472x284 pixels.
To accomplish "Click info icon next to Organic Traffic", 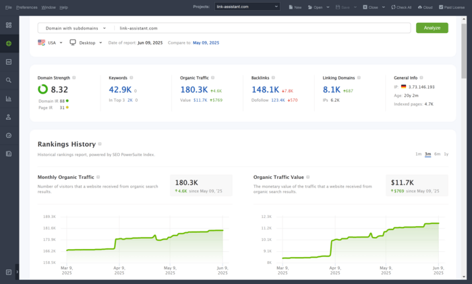I will (x=213, y=77).
